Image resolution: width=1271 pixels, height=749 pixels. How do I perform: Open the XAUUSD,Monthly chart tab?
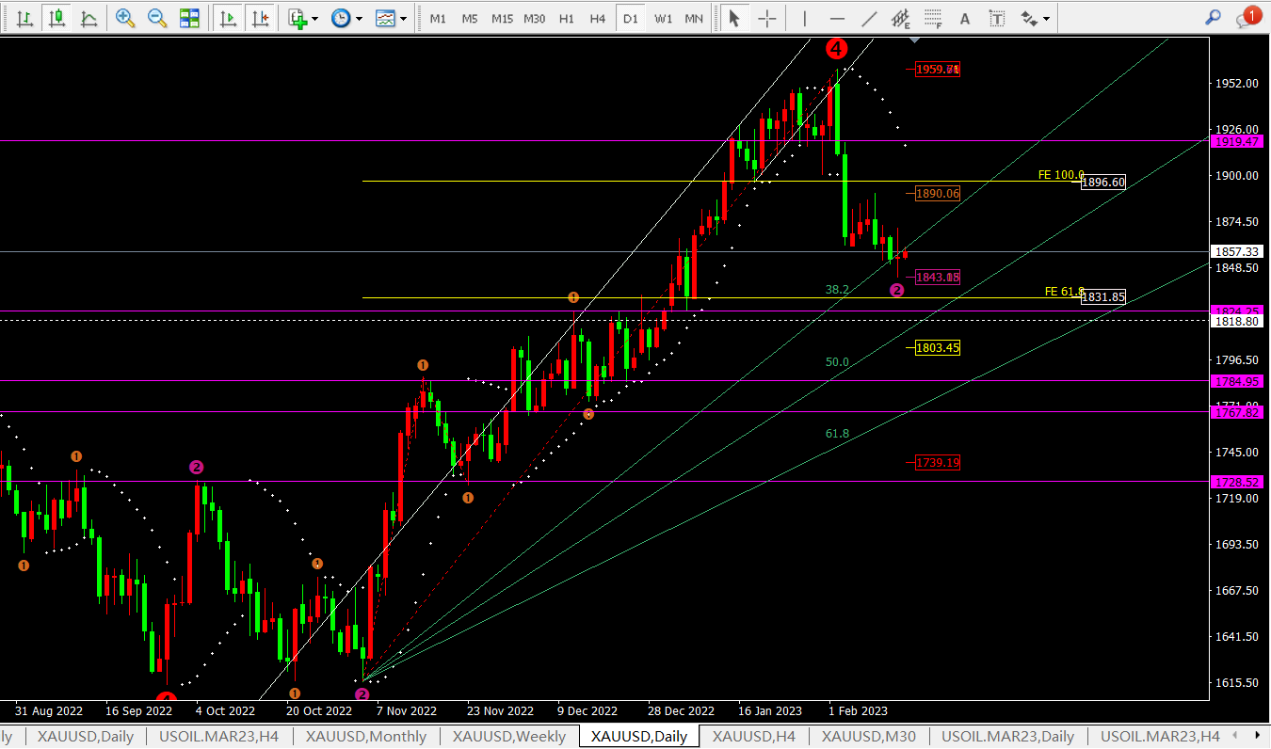point(366,736)
